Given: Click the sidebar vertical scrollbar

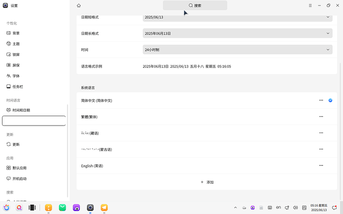Looking at the screenshot, I should pos(68,149).
